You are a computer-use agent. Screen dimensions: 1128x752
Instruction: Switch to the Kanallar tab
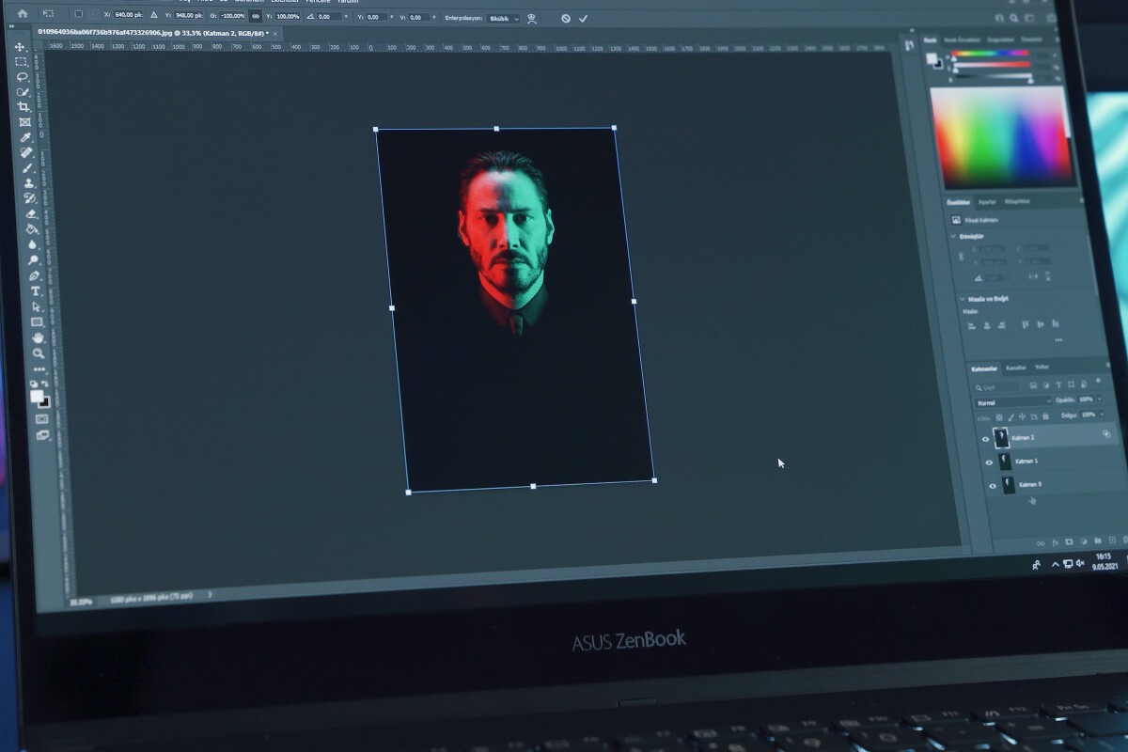1016,368
